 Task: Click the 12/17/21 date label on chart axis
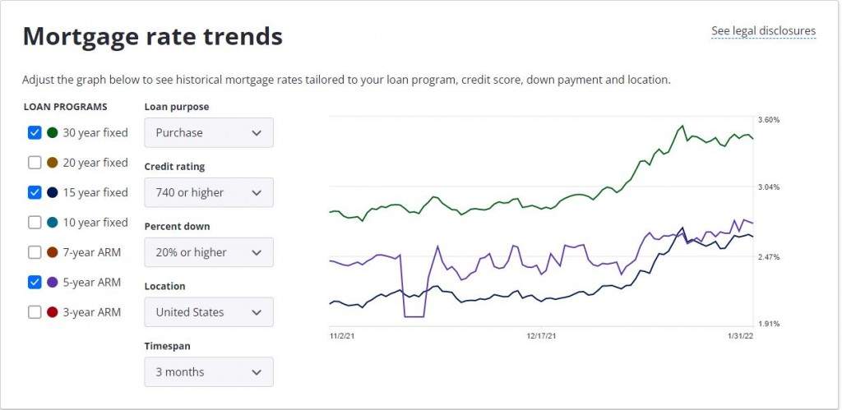tap(542, 336)
